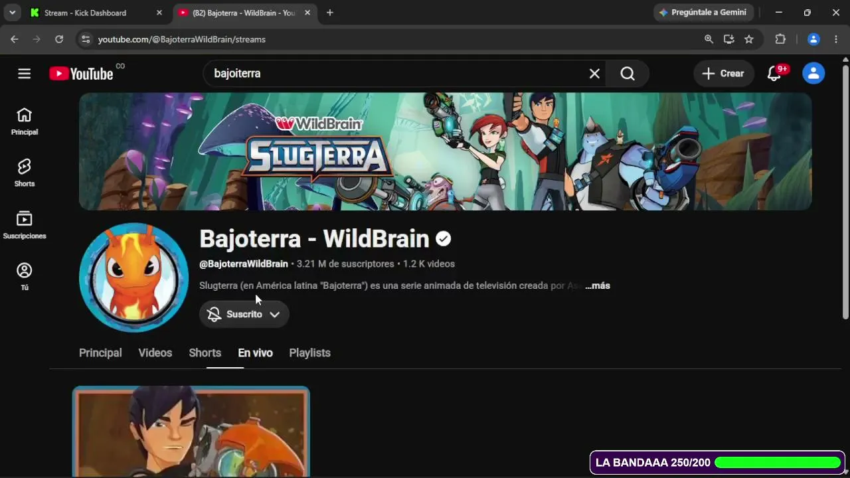This screenshot has height=478, width=850.
Task: Clear the bajoiterra search text
Action: [594, 74]
